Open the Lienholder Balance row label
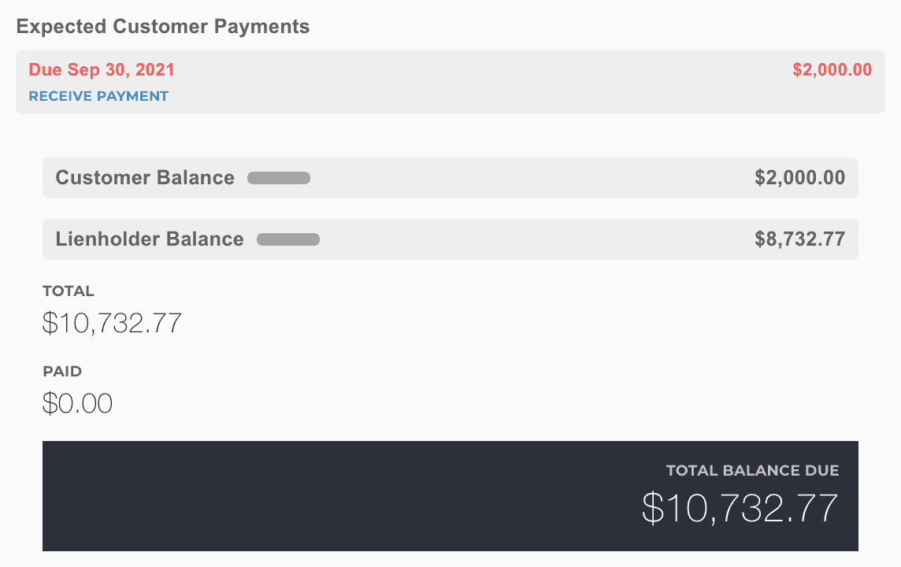 150,239
